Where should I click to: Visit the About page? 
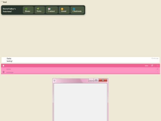click(x=64, y=10)
